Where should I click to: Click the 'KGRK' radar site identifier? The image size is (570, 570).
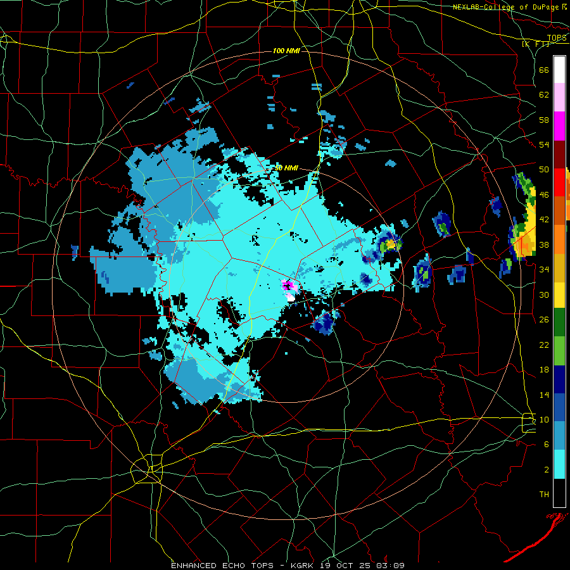tap(301, 566)
